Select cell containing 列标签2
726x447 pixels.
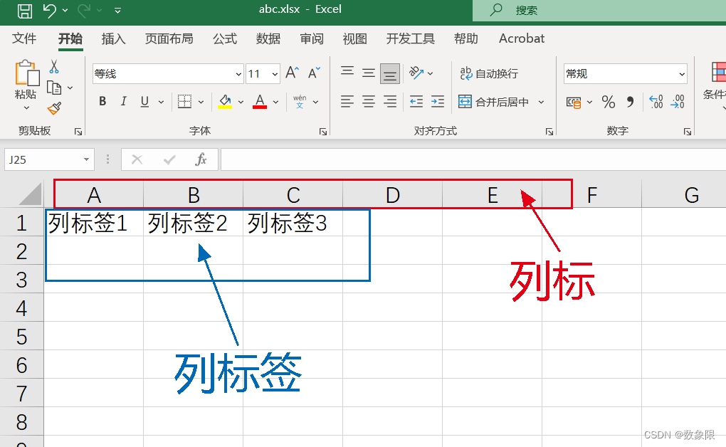(x=193, y=223)
